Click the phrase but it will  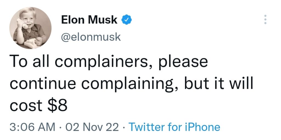[218, 83]
